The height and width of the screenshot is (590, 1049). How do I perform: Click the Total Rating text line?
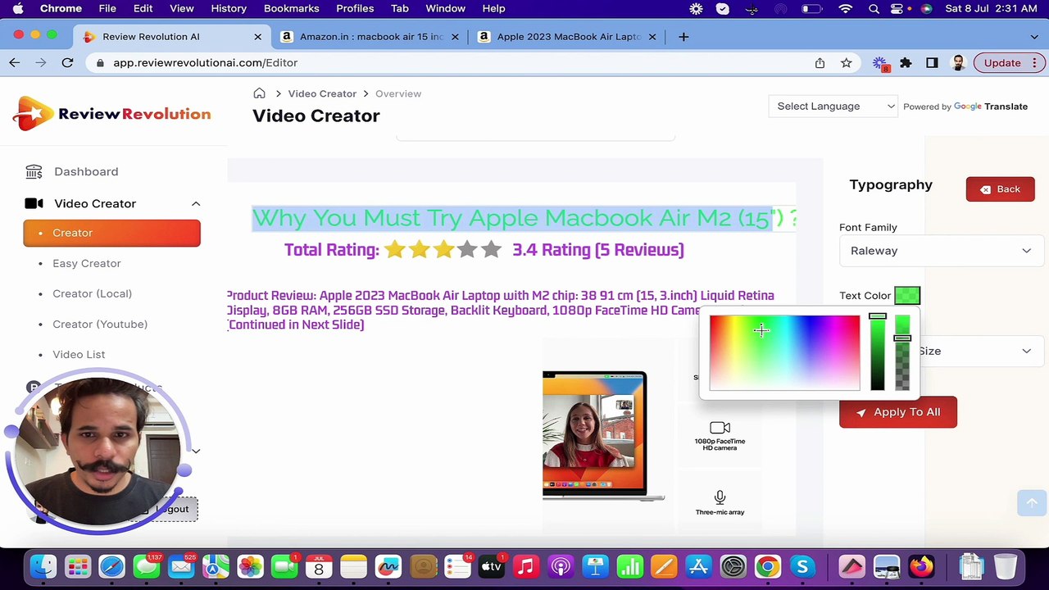(484, 250)
